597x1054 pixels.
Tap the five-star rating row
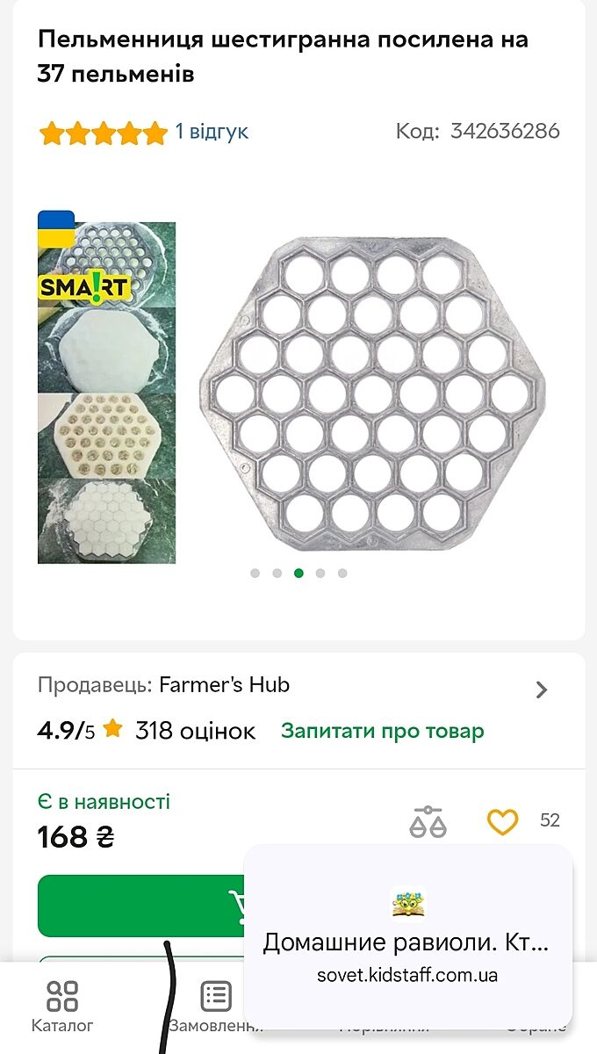click(x=103, y=134)
